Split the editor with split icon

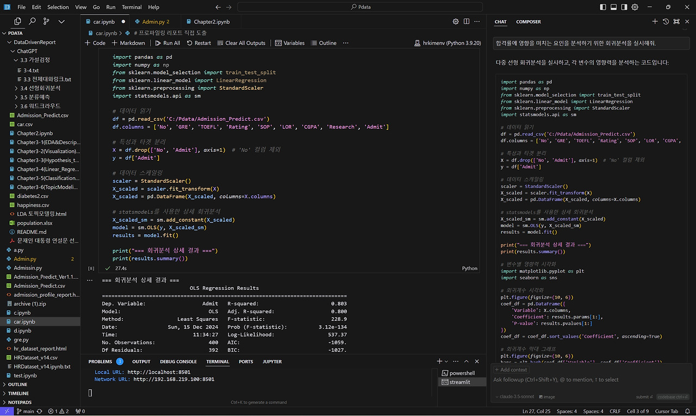click(467, 22)
